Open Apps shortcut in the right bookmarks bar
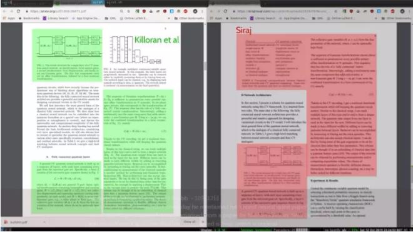The image size is (413, 232). (x=216, y=18)
